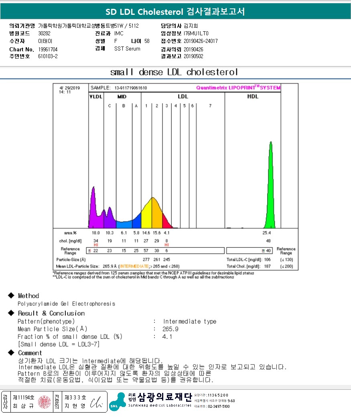Screen dimensions: 351x417
Task: Click the red seal stamp beside 최삼규
Action: tap(45, 402)
